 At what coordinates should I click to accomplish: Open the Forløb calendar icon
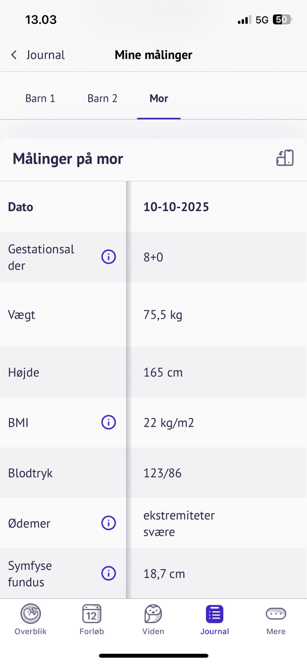(92, 614)
